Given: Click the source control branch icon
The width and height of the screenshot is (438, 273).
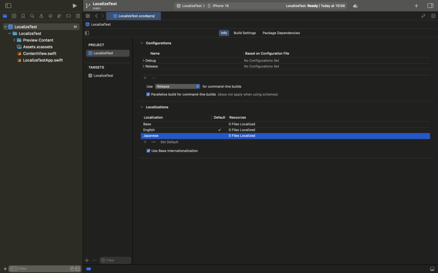Looking at the screenshot, I should coord(88,6).
